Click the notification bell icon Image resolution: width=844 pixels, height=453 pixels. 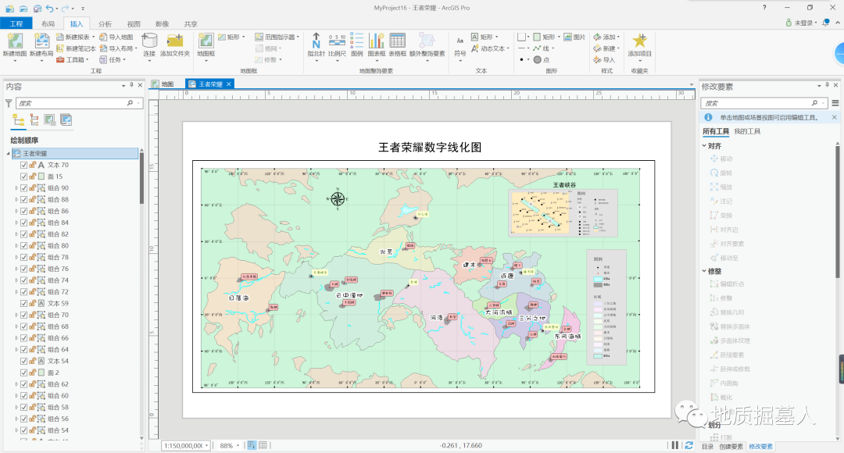click(x=826, y=23)
